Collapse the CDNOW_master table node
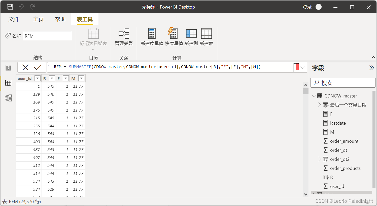The height and width of the screenshot is (206, 377). [314, 96]
